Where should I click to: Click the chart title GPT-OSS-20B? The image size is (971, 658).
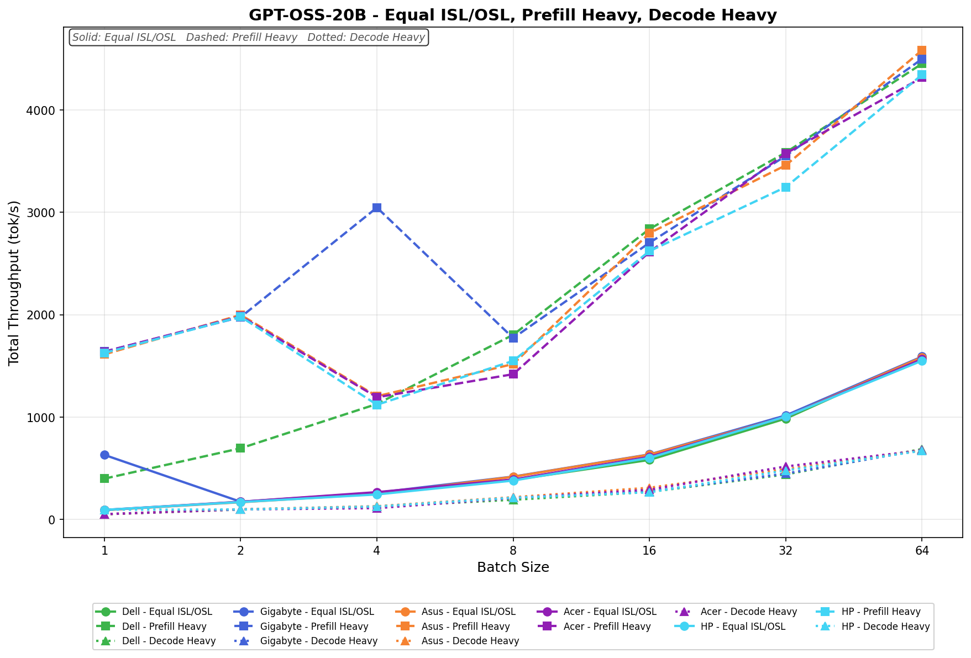[x=512, y=15]
